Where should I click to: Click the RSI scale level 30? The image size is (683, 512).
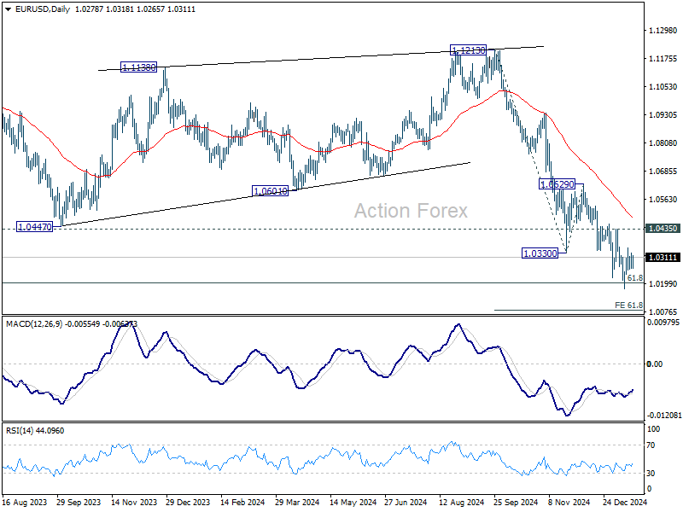[651, 474]
